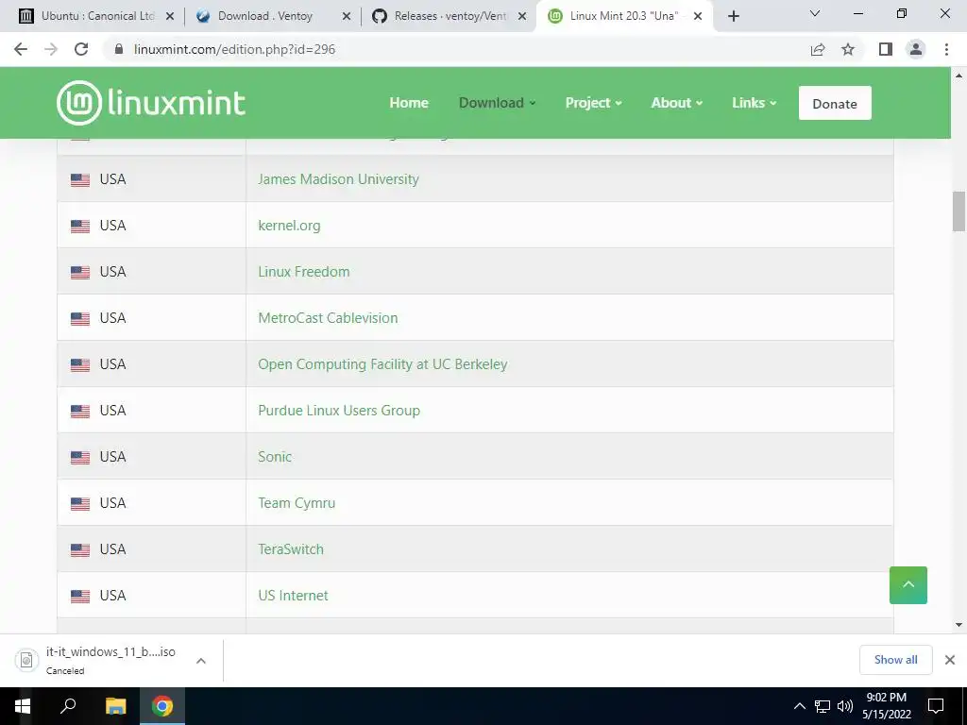Click scrollbar up arrow

(959, 76)
